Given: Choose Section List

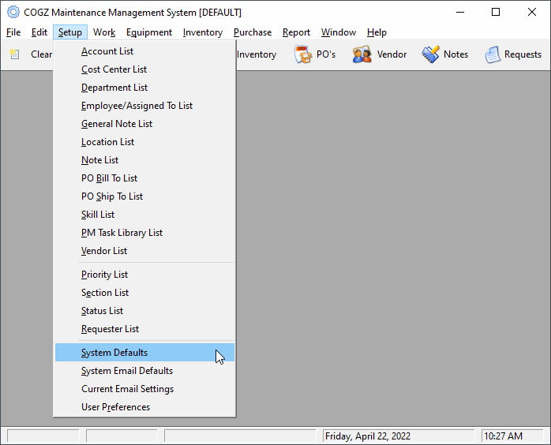Looking at the screenshot, I should (x=144, y=293).
